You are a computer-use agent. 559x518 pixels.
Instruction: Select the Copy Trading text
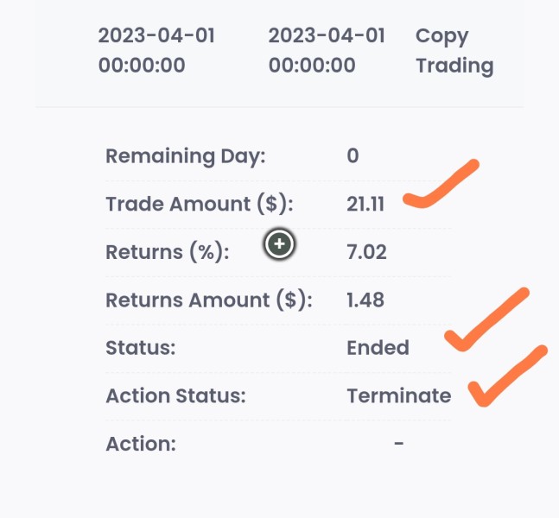point(454,51)
